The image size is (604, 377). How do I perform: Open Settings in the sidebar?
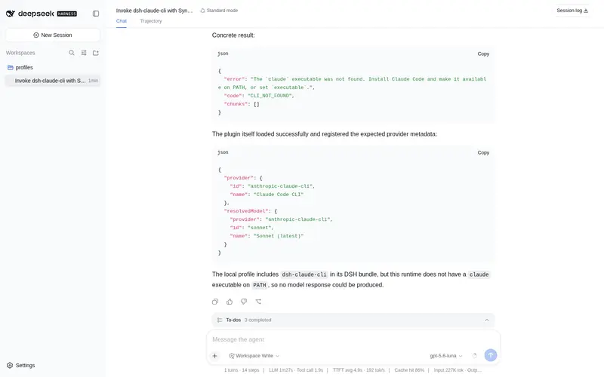tap(21, 365)
